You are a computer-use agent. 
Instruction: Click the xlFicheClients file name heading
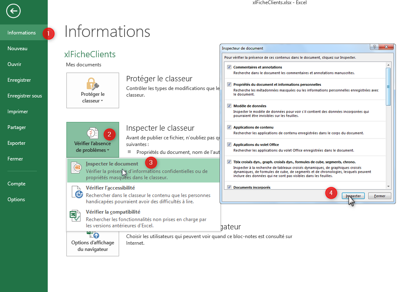(x=90, y=54)
